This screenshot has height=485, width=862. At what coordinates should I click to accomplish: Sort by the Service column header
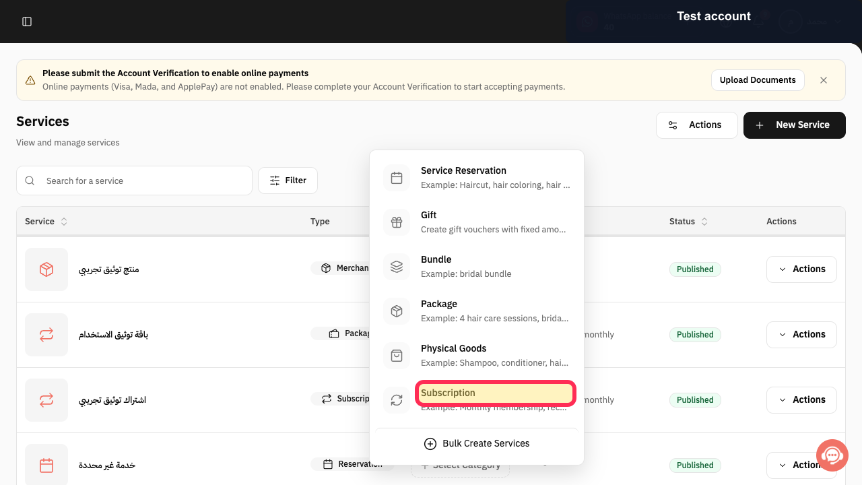tap(46, 222)
